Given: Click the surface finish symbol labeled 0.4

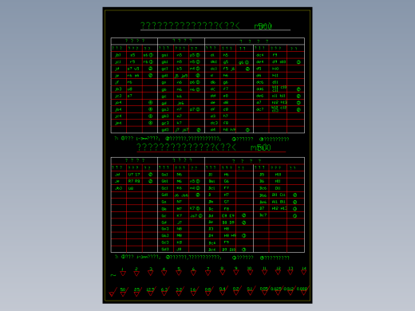Looking at the screenshot, I should click(x=223, y=291).
